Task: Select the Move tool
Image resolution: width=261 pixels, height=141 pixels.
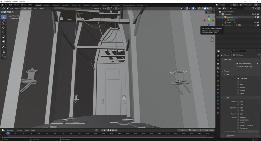Action: (x=4, y=27)
